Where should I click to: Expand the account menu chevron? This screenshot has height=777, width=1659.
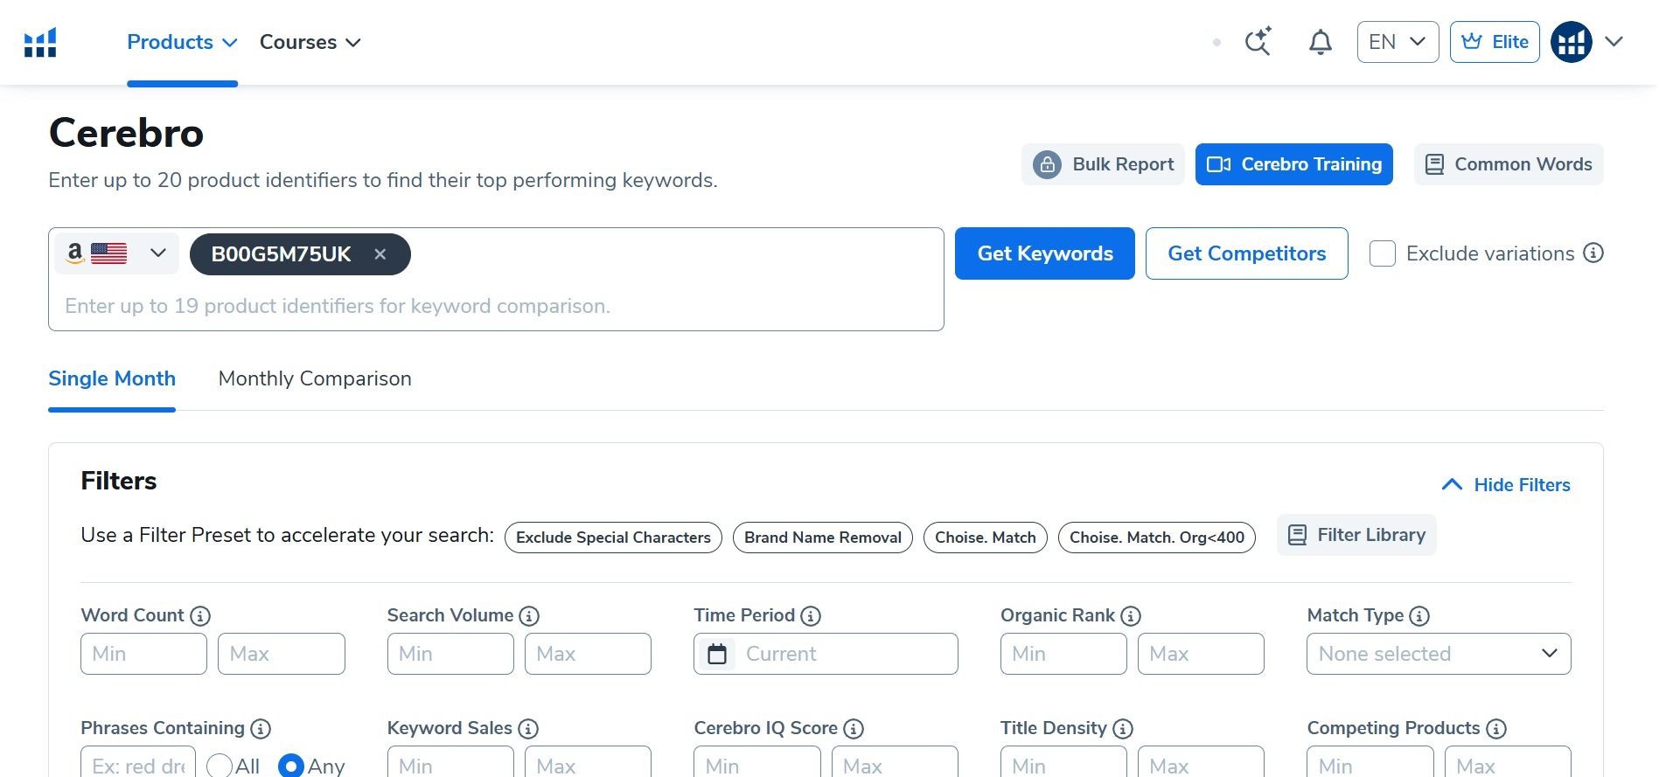point(1614,42)
